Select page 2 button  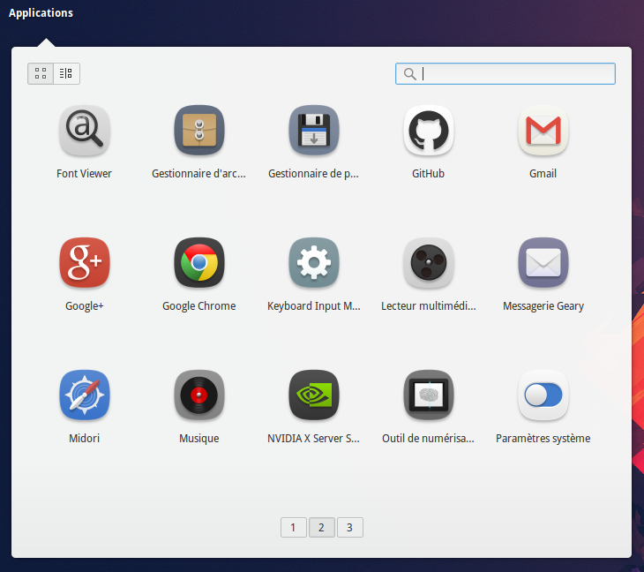(322, 527)
